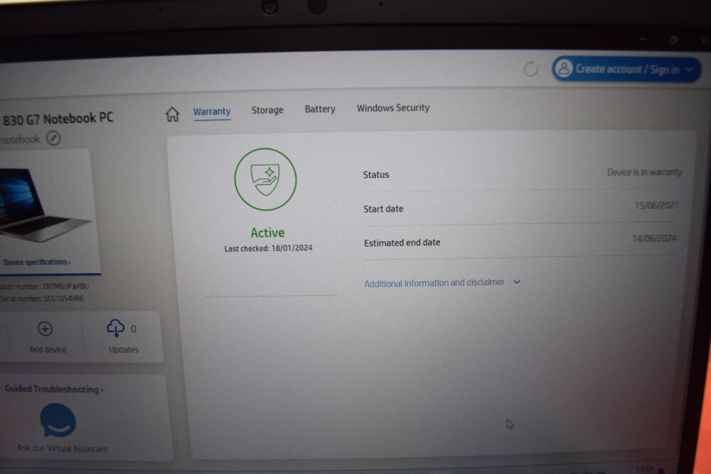Expand Additional information and disclaimer
Viewport: 711px width, 474px height.
(x=442, y=283)
